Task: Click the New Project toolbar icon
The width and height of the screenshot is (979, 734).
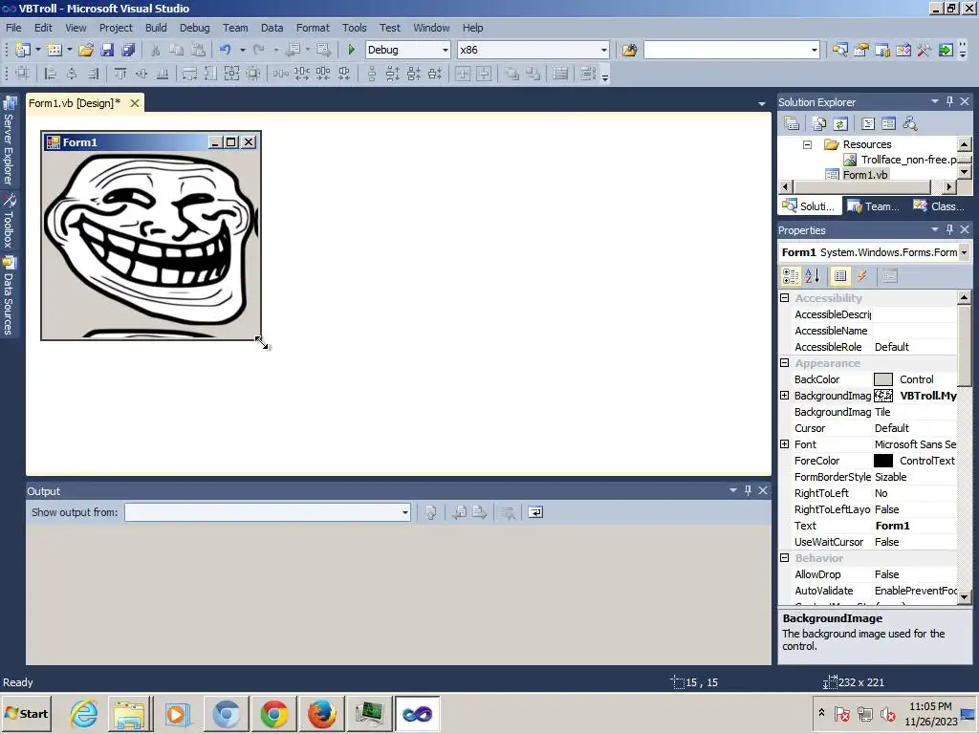Action: coord(23,50)
